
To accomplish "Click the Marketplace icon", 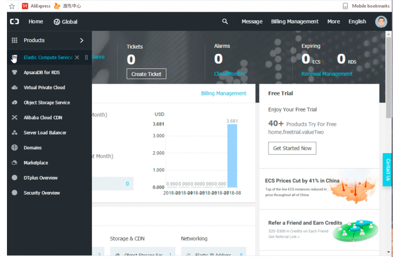I will 14,163.
